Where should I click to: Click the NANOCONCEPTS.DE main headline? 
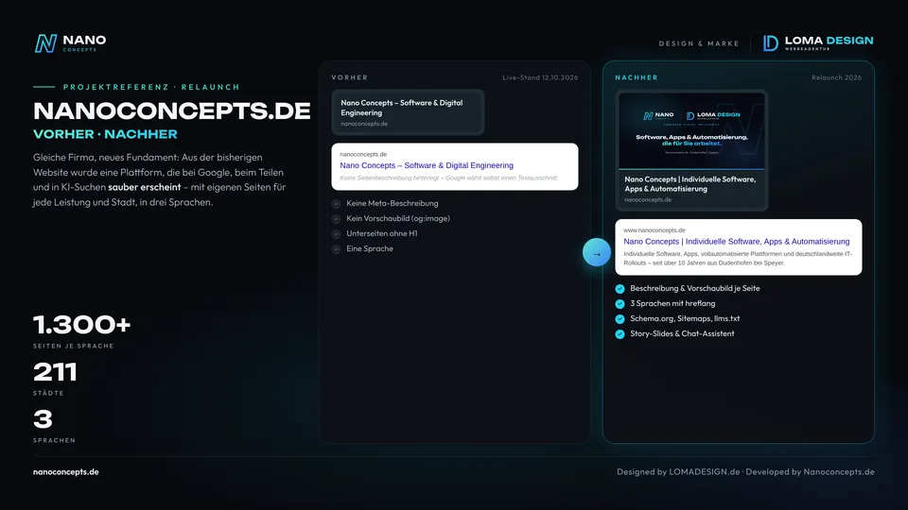tap(172, 111)
